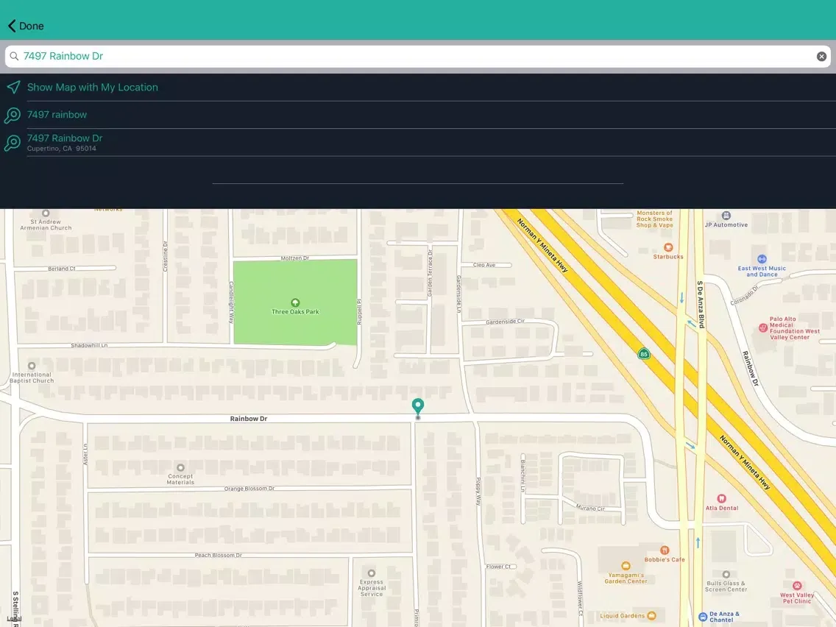This screenshot has width=836, height=627.
Task: Tap the teal location pin on map
Action: pos(418,408)
